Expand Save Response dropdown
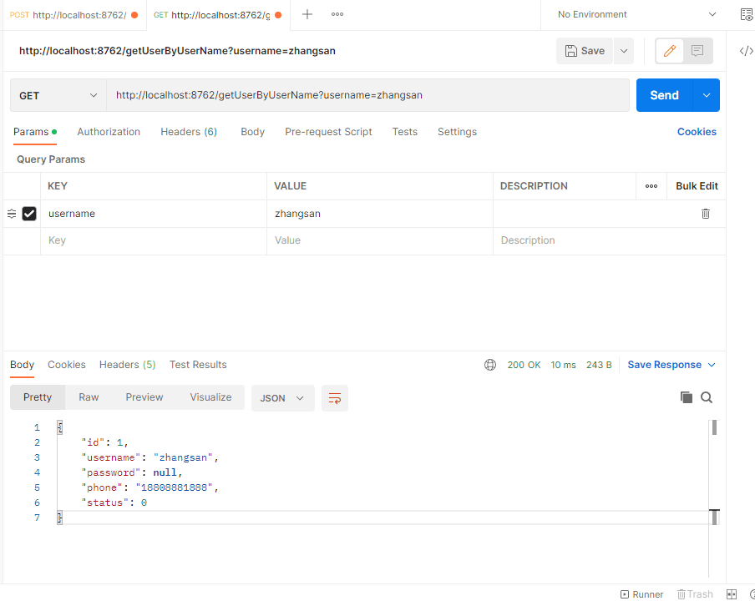 (712, 366)
